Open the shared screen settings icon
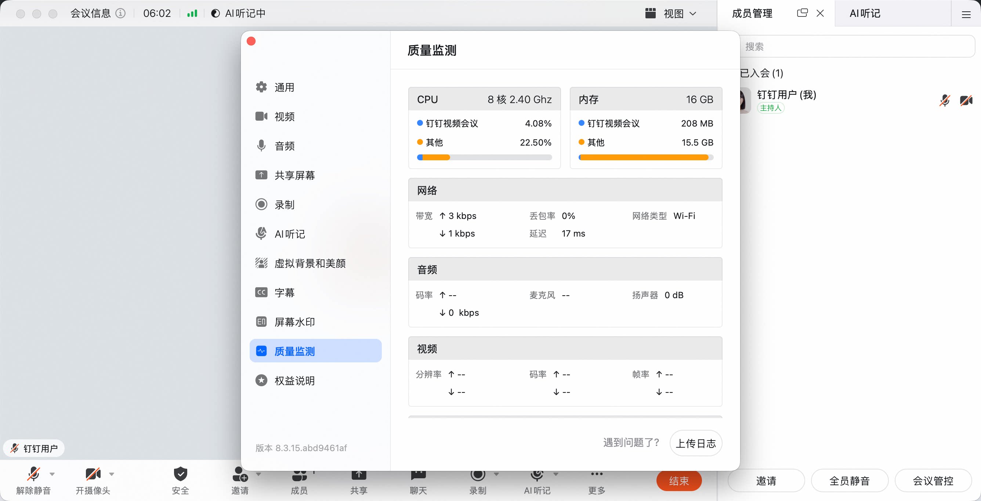981x501 pixels. (261, 175)
